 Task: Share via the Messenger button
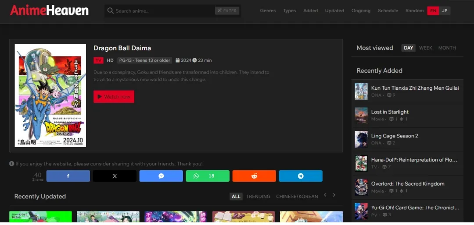point(161,176)
